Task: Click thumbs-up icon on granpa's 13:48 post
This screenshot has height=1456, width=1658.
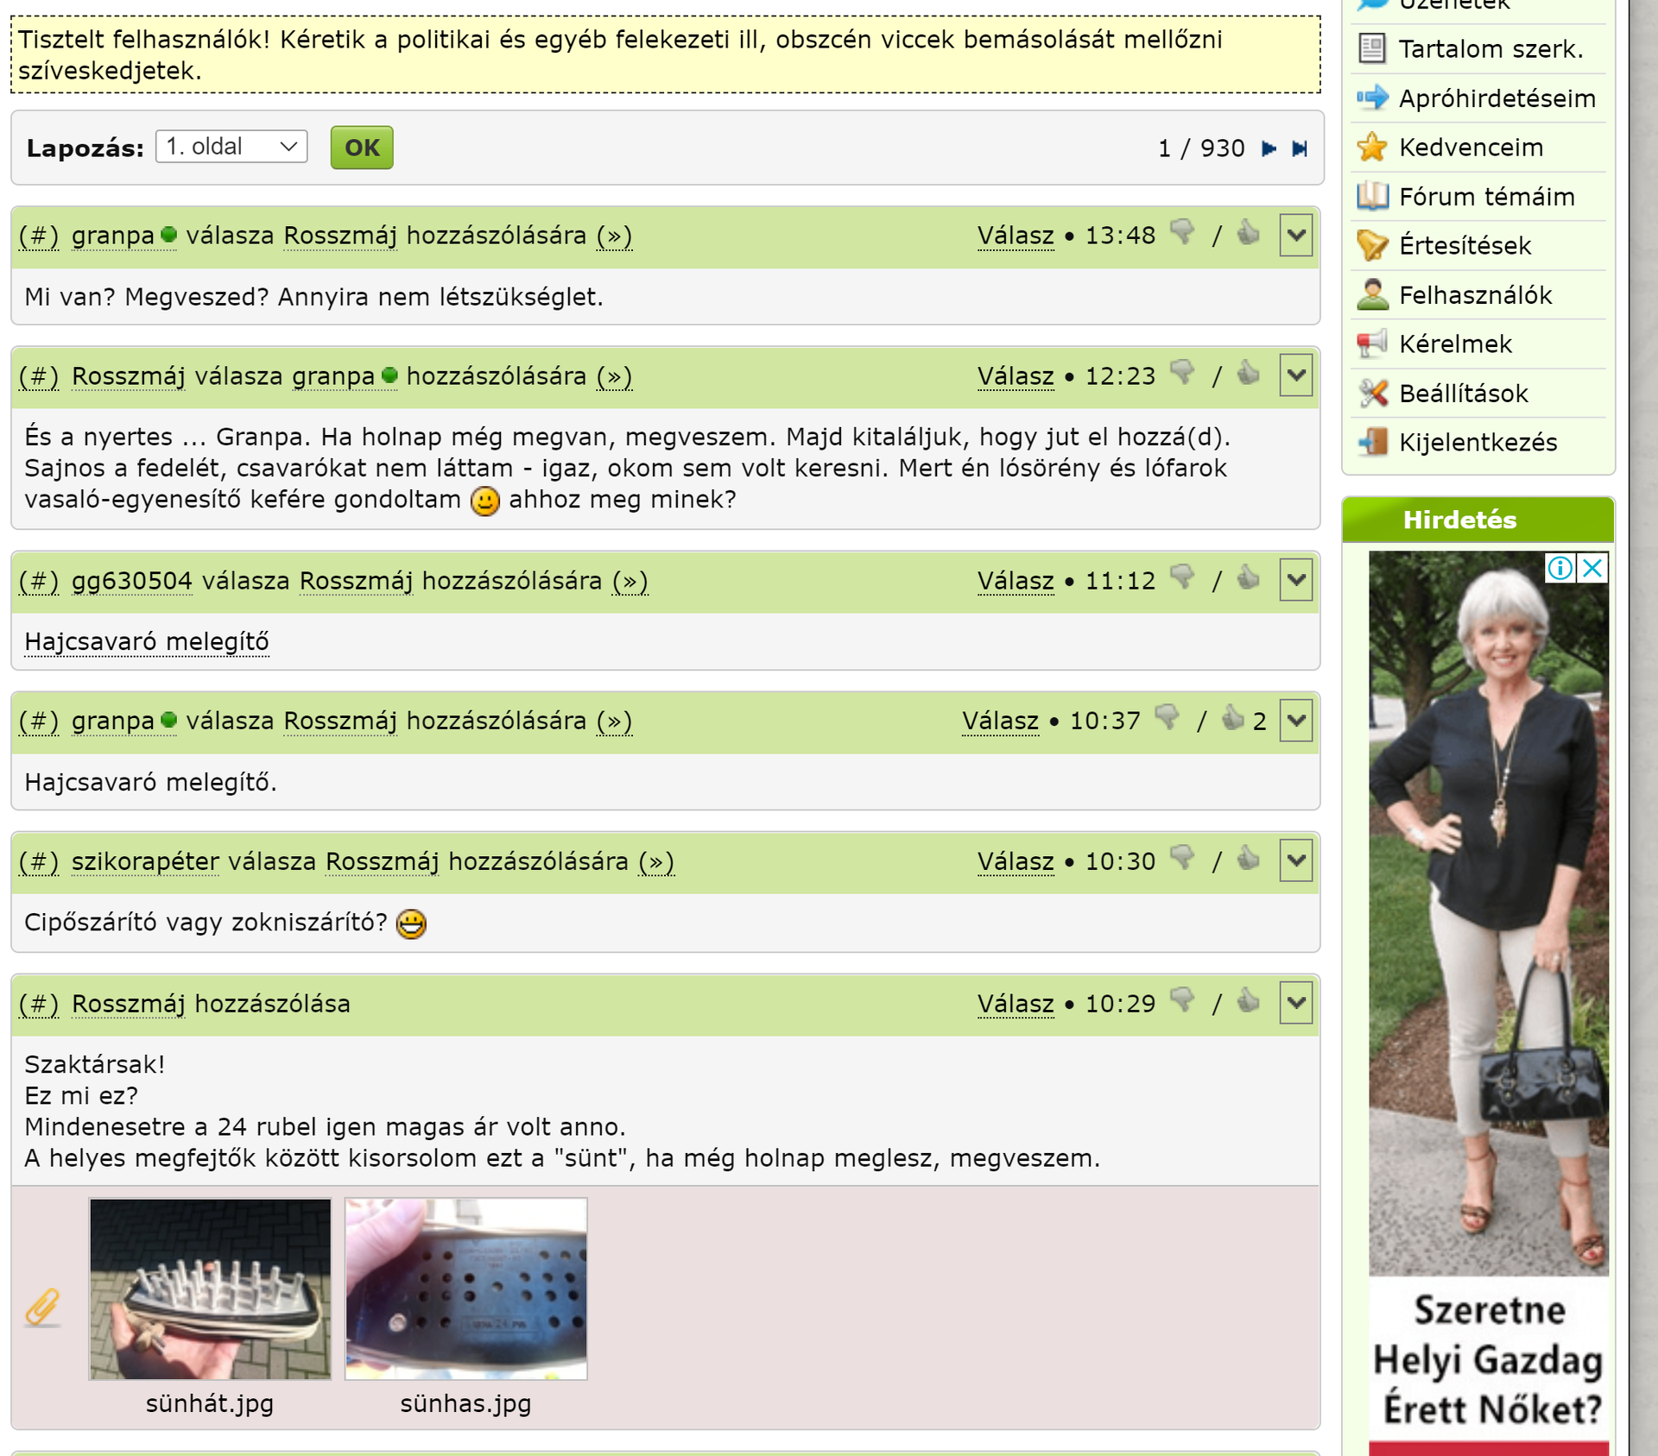Action: [1248, 233]
